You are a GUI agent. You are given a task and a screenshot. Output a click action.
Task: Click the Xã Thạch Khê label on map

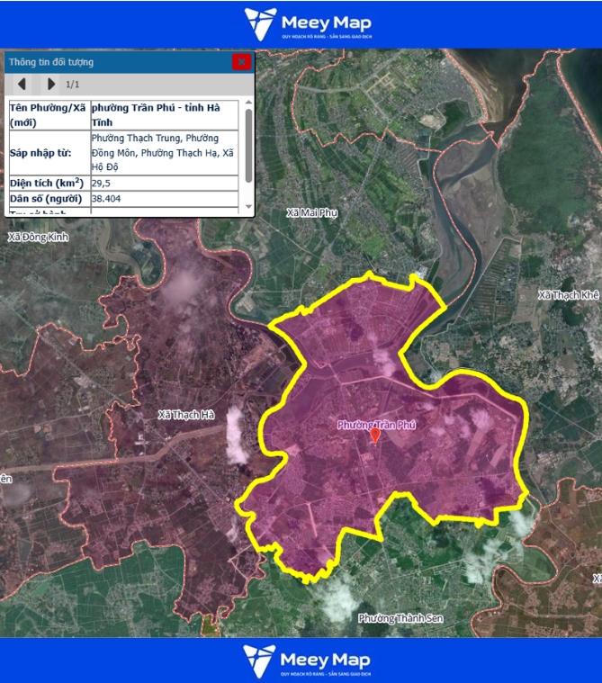[569, 295]
